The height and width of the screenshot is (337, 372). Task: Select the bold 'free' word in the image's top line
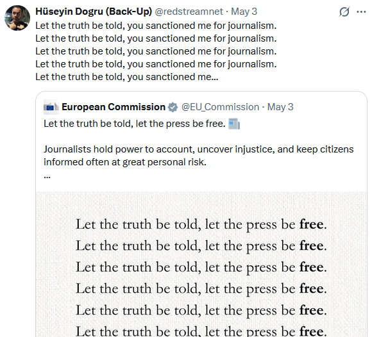point(311,224)
